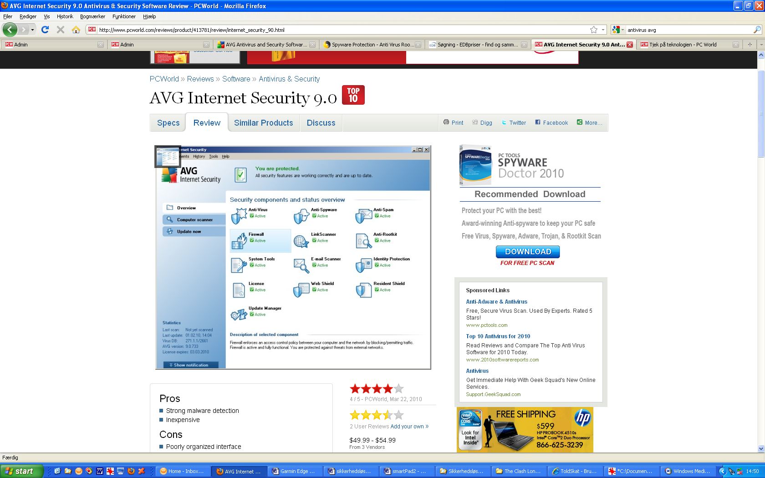Switch to the Søgning - EDBpriser browser tab
The height and width of the screenshot is (478, 765).
point(478,45)
